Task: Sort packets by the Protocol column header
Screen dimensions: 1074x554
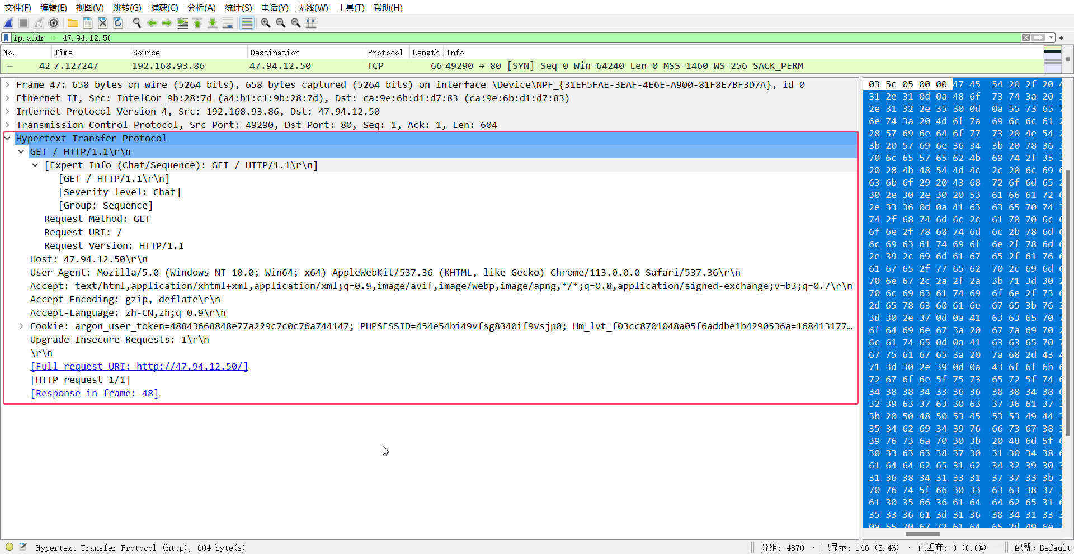Action: pos(387,53)
